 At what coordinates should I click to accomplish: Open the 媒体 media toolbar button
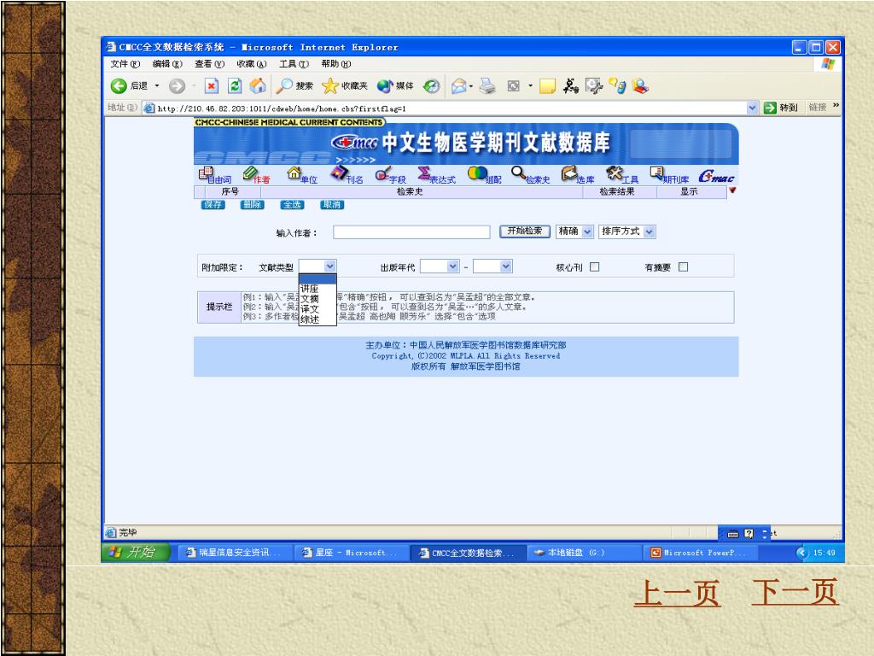click(395, 86)
